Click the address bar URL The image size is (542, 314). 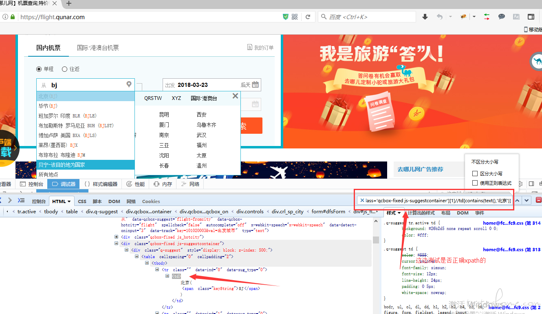tap(53, 17)
